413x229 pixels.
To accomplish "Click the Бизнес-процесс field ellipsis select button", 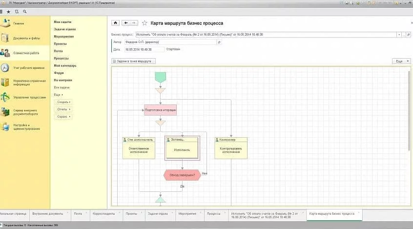I will click(x=404, y=35).
